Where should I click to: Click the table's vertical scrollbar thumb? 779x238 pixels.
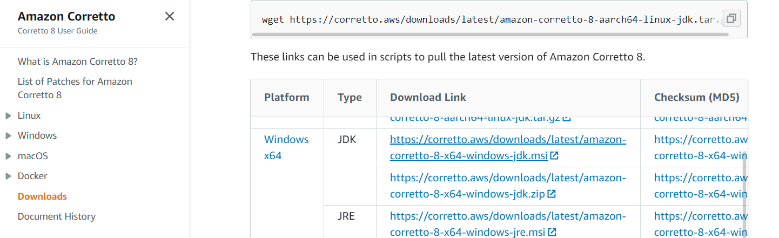tap(746, 194)
